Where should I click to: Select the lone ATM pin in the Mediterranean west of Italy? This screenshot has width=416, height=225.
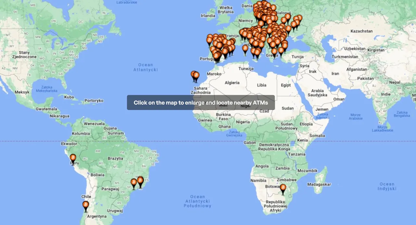(x=245, y=50)
